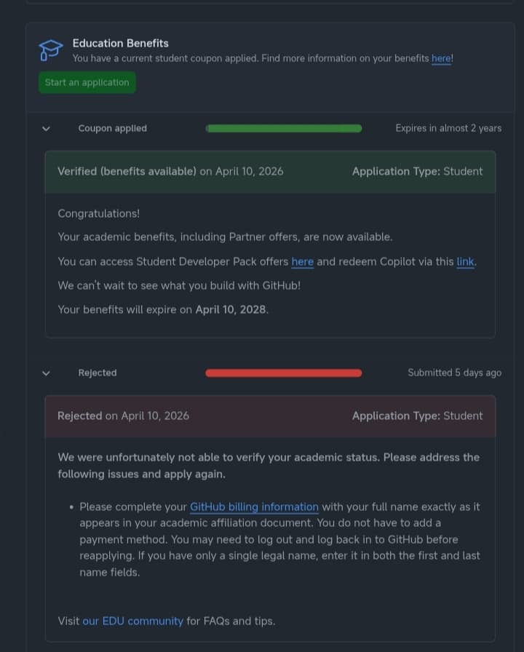
Task: Open Student Developer Pack offers 'here' link
Action: [x=302, y=261]
